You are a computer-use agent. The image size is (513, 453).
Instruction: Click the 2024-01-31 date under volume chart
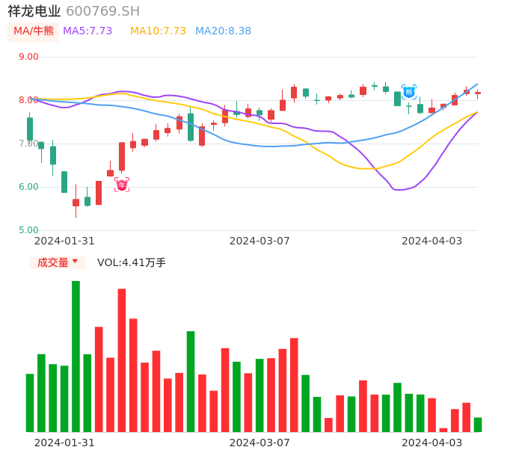[64, 442]
